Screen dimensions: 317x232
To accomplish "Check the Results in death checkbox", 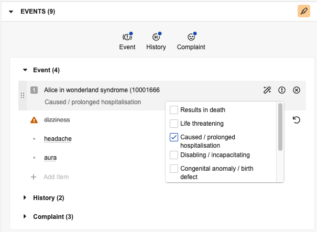I will [x=174, y=110].
